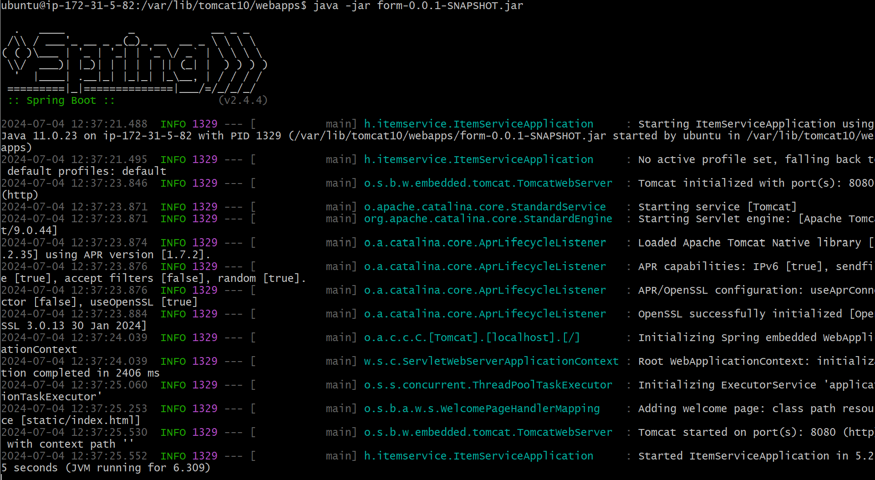Click timestamp '2024-07-04 12:37:25.060'
The height and width of the screenshot is (480, 875).
click(x=74, y=385)
